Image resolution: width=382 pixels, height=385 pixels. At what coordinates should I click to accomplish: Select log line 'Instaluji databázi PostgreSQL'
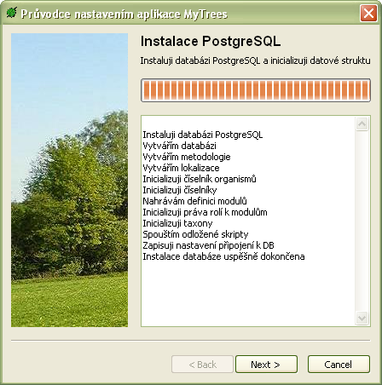(x=202, y=135)
